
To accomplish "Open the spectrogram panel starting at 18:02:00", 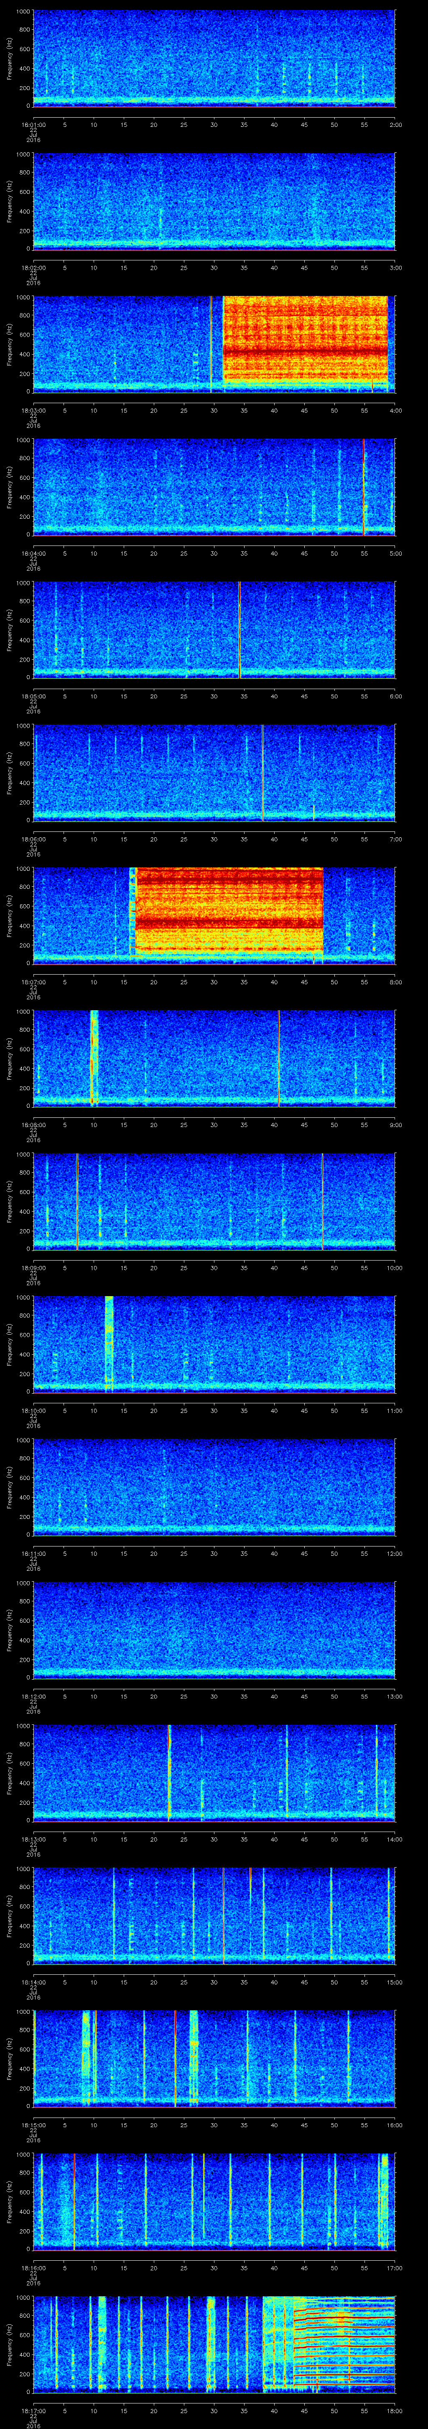I will (214, 201).
